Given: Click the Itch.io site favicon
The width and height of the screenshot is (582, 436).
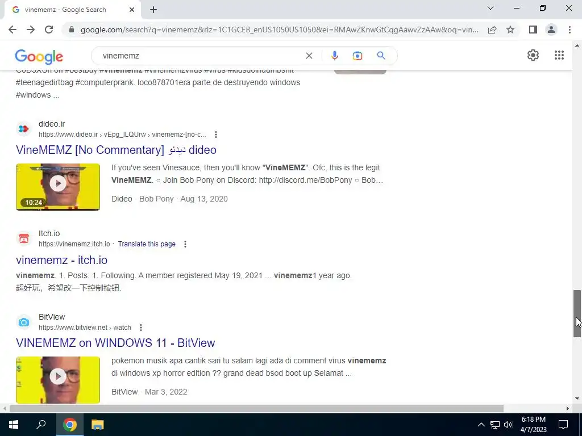Looking at the screenshot, I should pos(24,238).
